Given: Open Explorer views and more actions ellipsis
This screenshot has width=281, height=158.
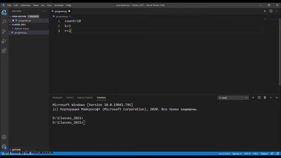Looking at the screenshot, I should click(x=44, y=11).
